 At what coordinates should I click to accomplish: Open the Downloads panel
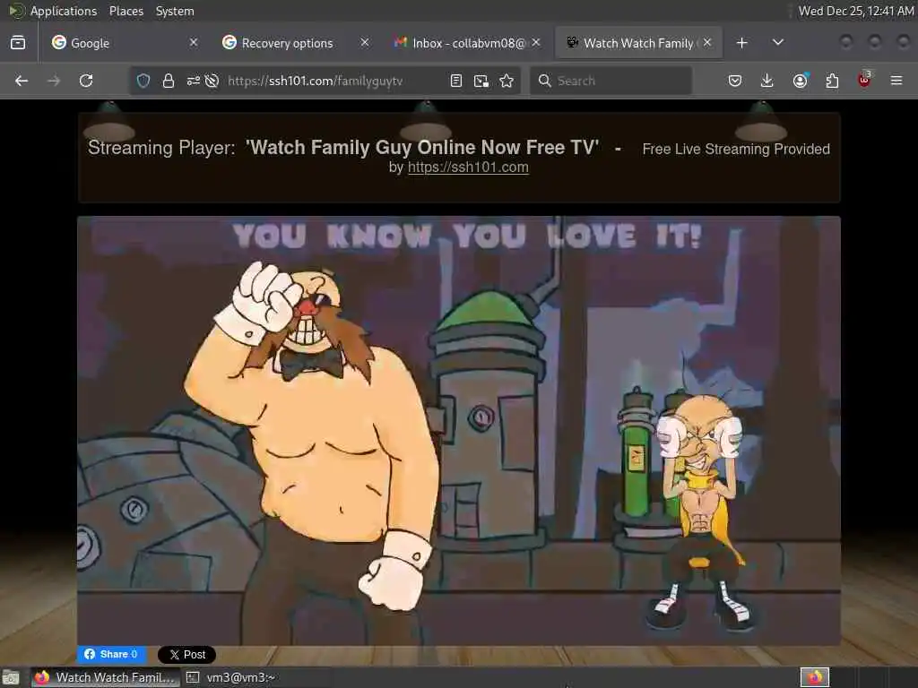coord(767,81)
